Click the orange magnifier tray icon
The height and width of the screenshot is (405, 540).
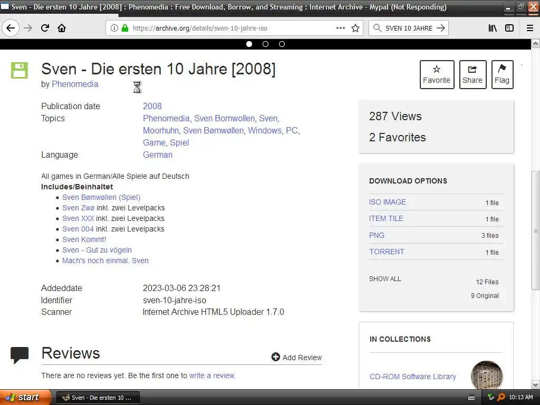[x=501, y=397]
